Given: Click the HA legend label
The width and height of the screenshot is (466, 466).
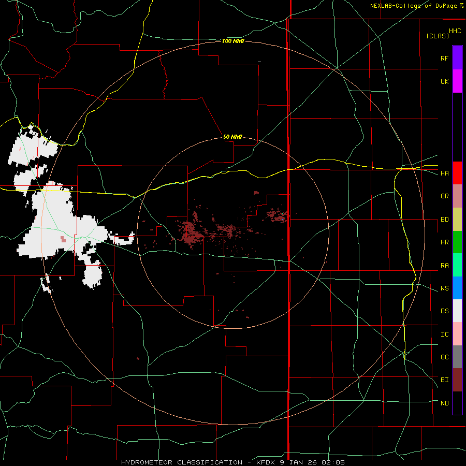Looking at the screenshot, I should coord(444,173).
